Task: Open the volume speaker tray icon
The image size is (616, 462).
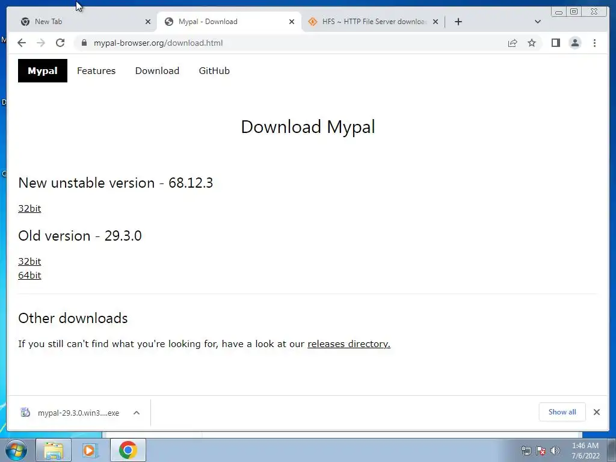Action: [x=555, y=451]
